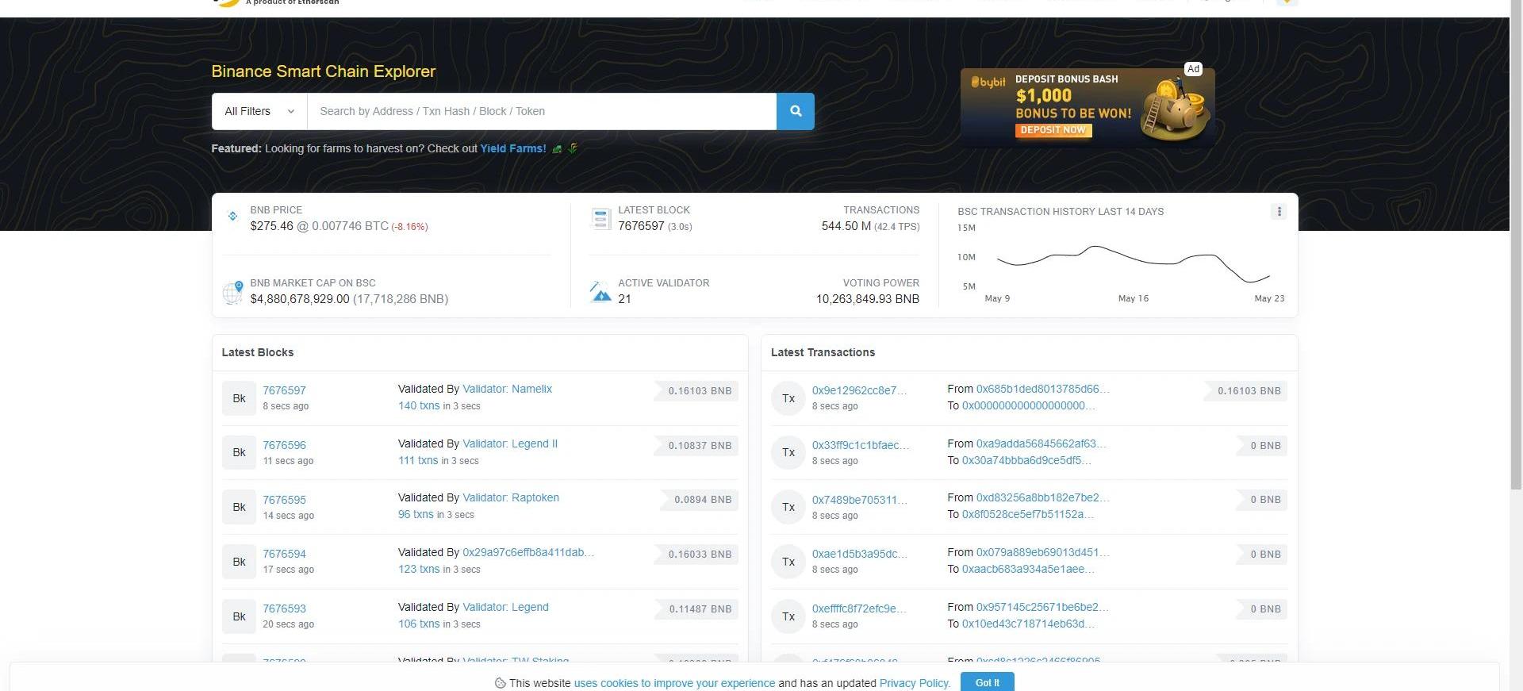The image size is (1523, 691).
Task: Click the transaction history line chart
Action: click(x=1133, y=263)
